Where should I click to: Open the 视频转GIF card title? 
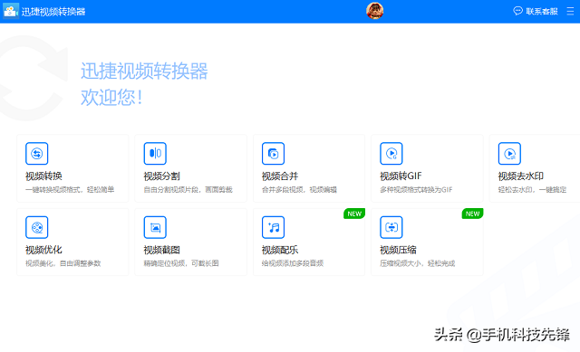[x=401, y=176]
